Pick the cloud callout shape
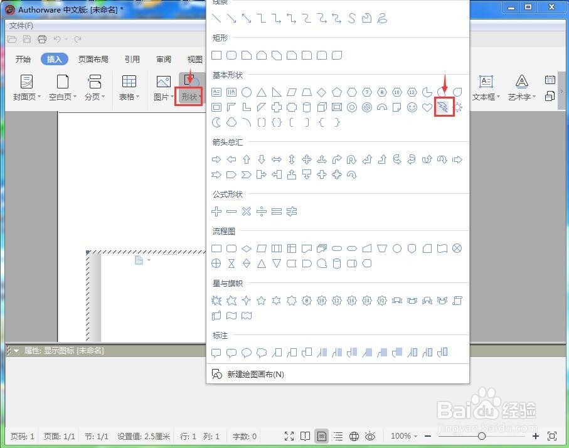 point(261,353)
